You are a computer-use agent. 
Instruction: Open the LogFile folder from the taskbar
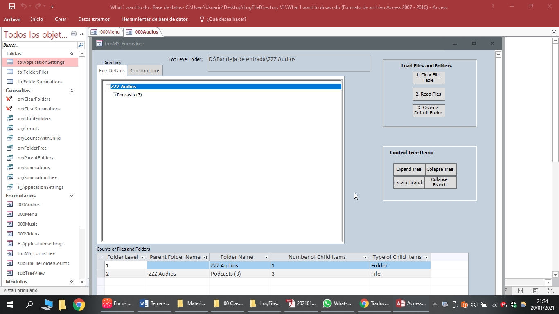265,304
